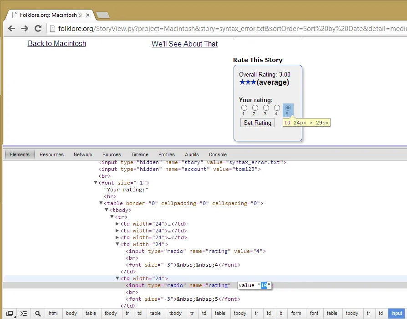The image size is (407, 319).
Task: Toggle the DevTools console drawer icon
Action: pyautogui.click(x=24, y=314)
